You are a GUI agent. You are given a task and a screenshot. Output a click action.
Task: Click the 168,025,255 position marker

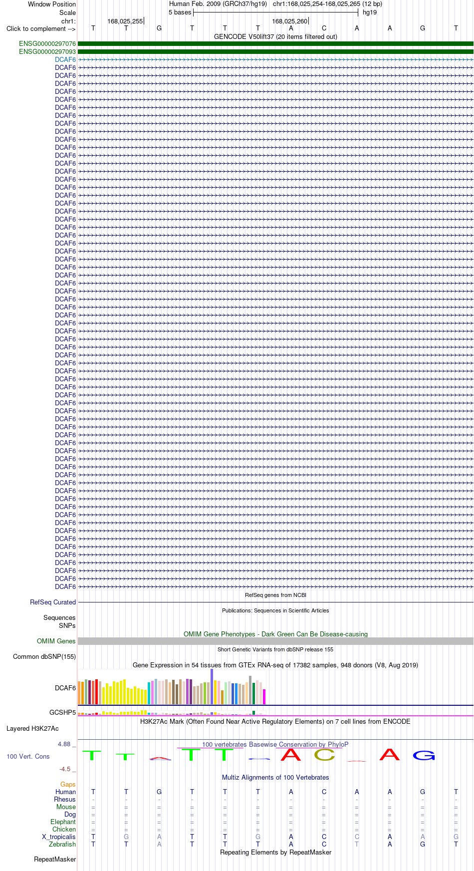[x=125, y=21]
